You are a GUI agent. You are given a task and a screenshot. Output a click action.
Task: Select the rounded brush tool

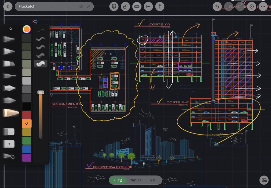[10, 100]
